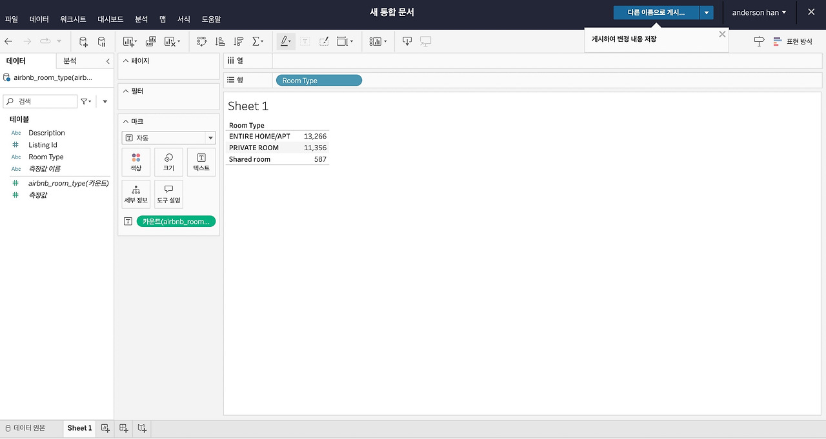Switch to the 분석 tab in side pane
The image size is (826, 439).
point(70,61)
